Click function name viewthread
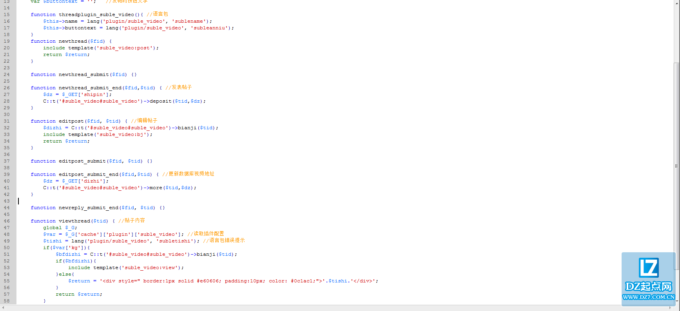The image size is (680, 311). (74, 221)
